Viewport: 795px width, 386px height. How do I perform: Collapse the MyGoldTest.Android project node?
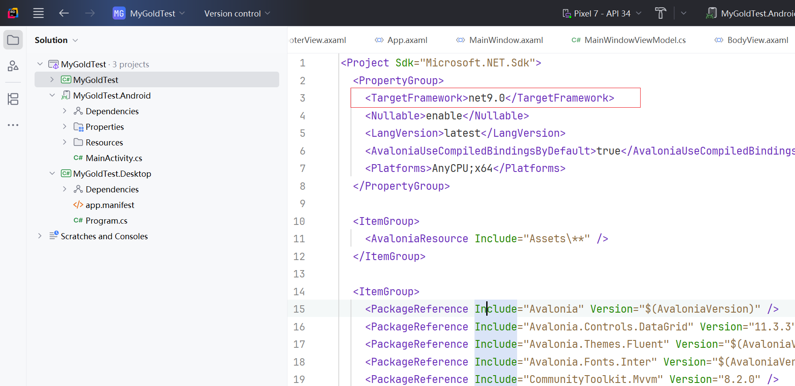click(52, 95)
